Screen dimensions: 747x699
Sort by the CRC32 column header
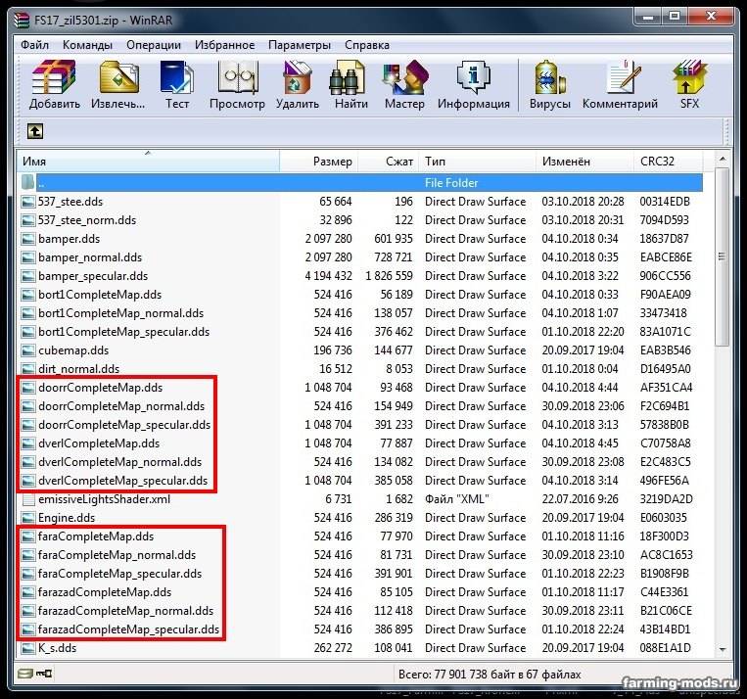(x=669, y=162)
